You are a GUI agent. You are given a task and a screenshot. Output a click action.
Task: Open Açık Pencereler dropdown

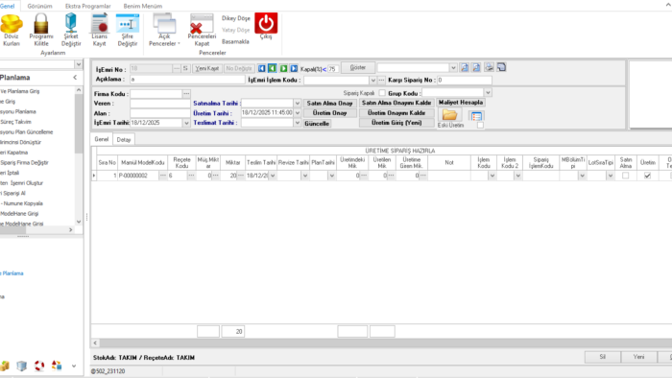coord(164,30)
